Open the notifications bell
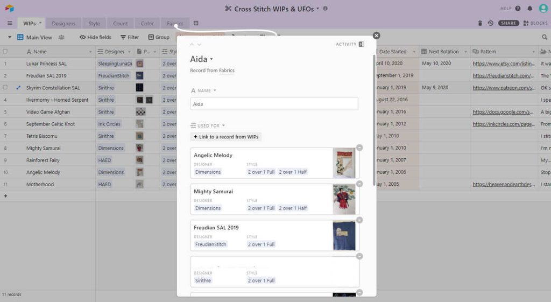The width and height of the screenshot is (551, 302). [530, 9]
